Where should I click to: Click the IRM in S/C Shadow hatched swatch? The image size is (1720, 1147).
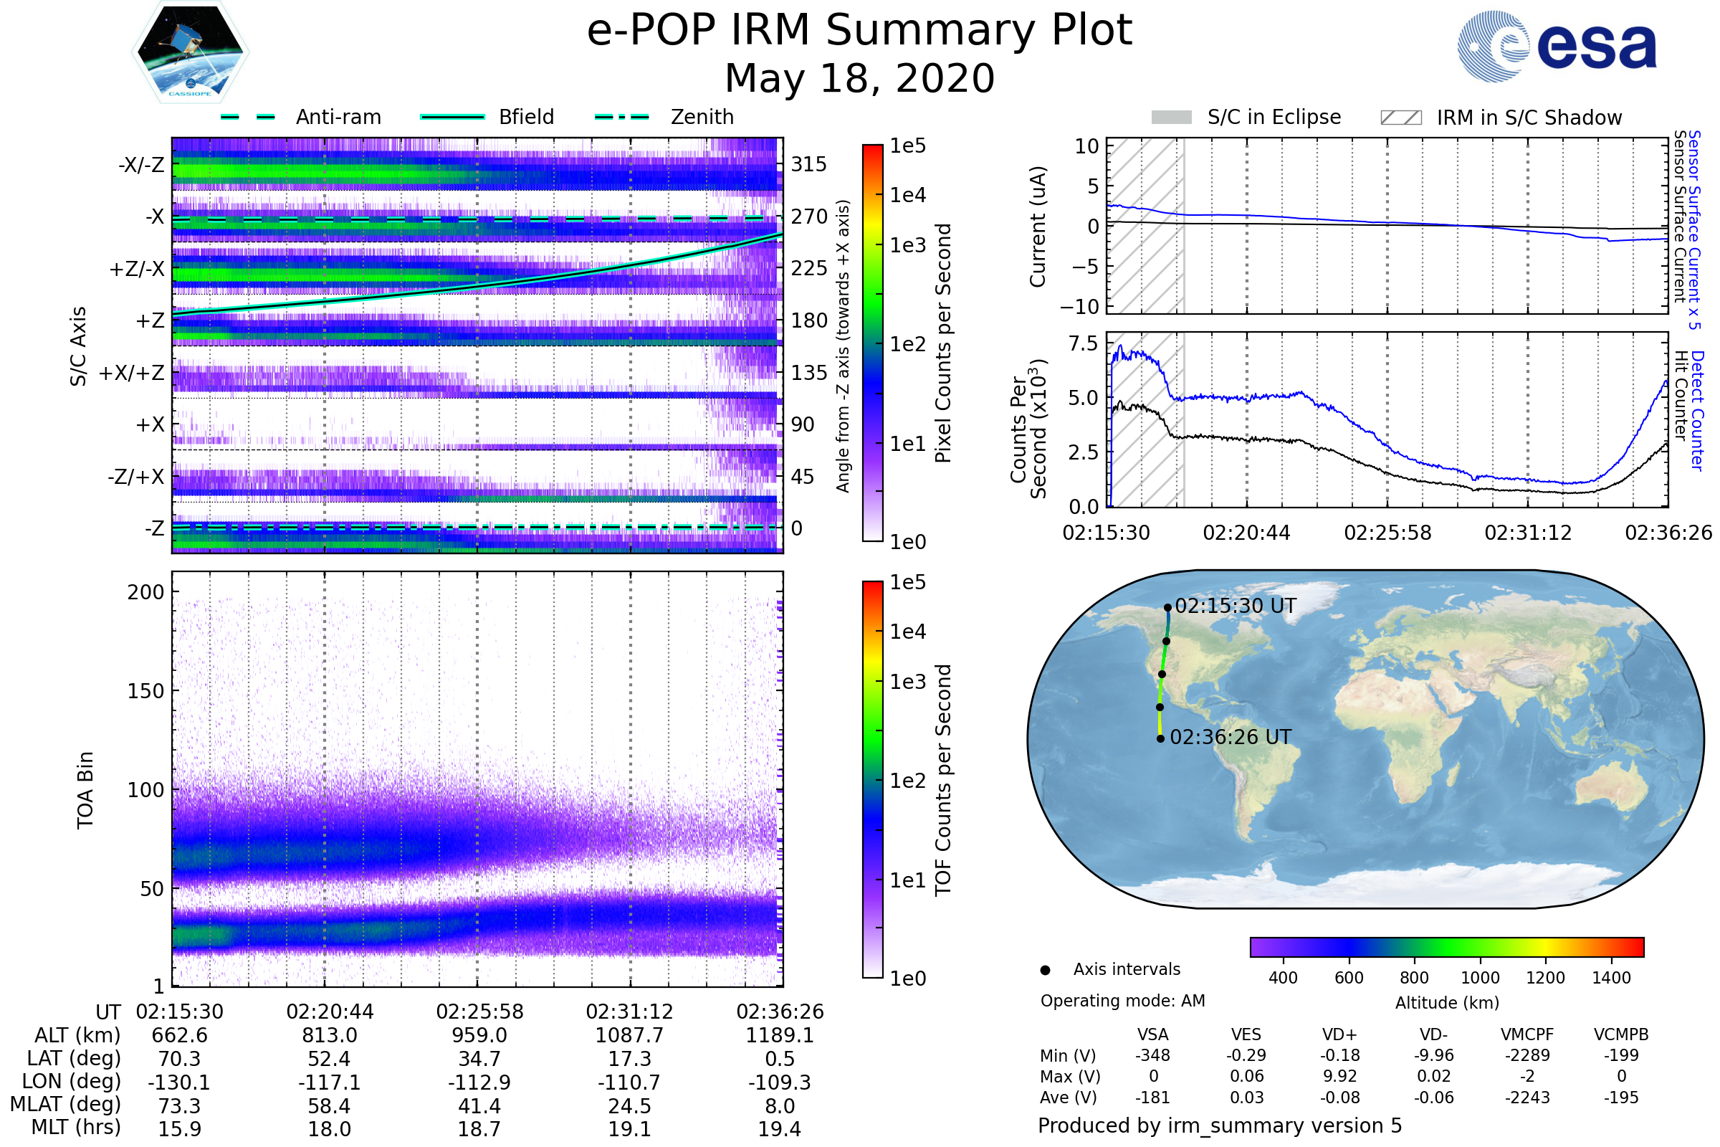click(x=1400, y=118)
